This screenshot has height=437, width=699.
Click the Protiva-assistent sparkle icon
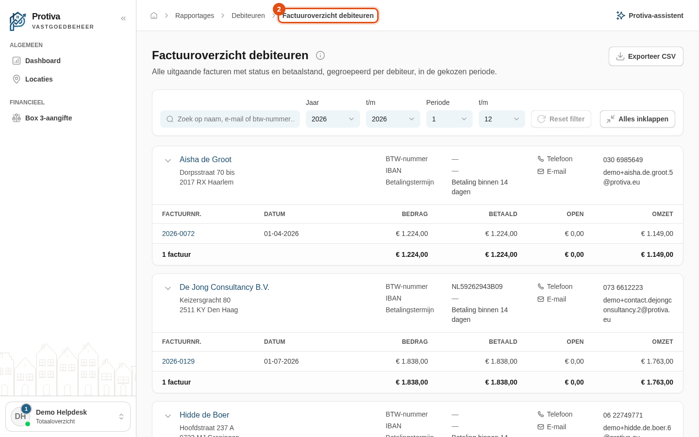tap(620, 16)
